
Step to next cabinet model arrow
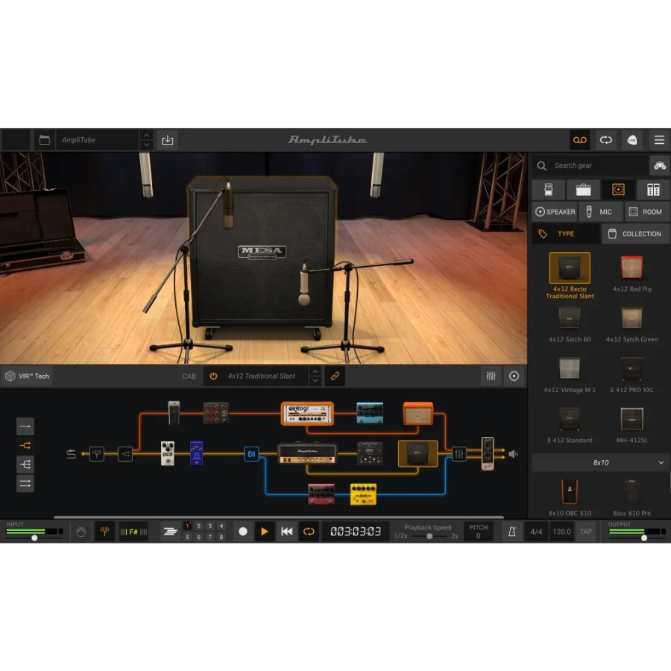pos(315,381)
